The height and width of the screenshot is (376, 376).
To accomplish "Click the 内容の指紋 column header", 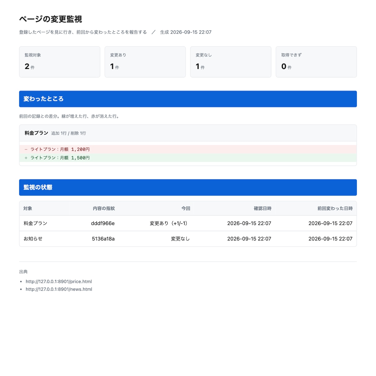I will [104, 208].
